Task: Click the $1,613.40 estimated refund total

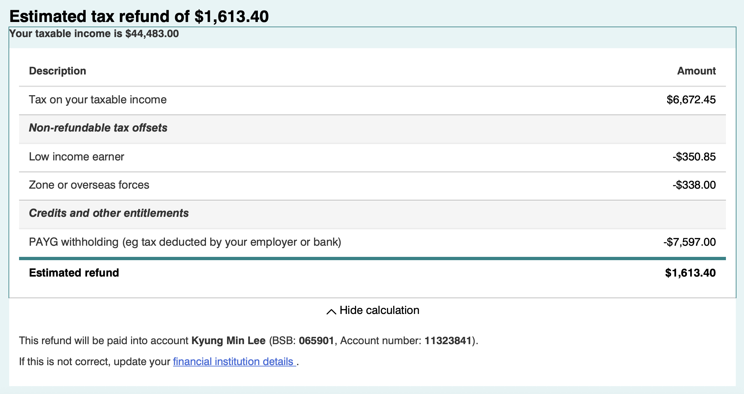Action: 690,273
